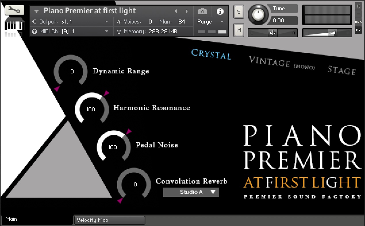Open the Studio A reverb dropdown
Viewport: 365px width, 226px height.
pos(191,192)
